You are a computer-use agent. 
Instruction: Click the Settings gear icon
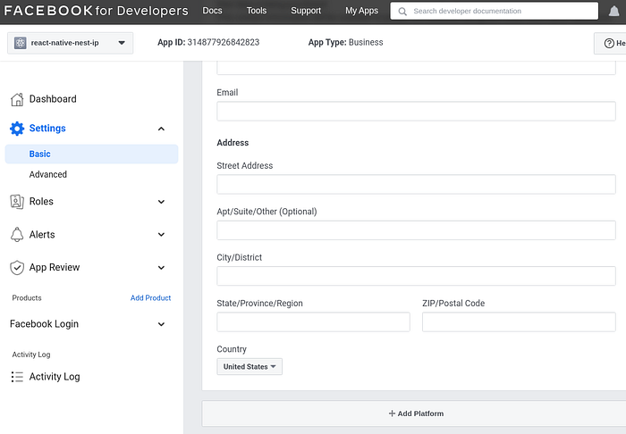[17, 129]
